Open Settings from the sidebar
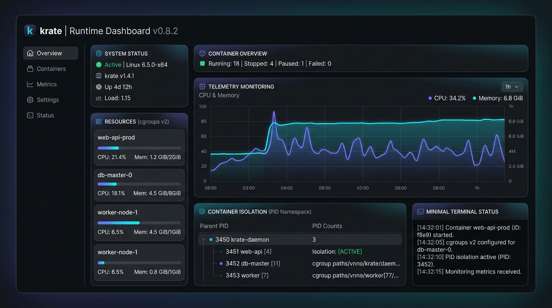Screen dimensions: 552x308 point(51,100)
